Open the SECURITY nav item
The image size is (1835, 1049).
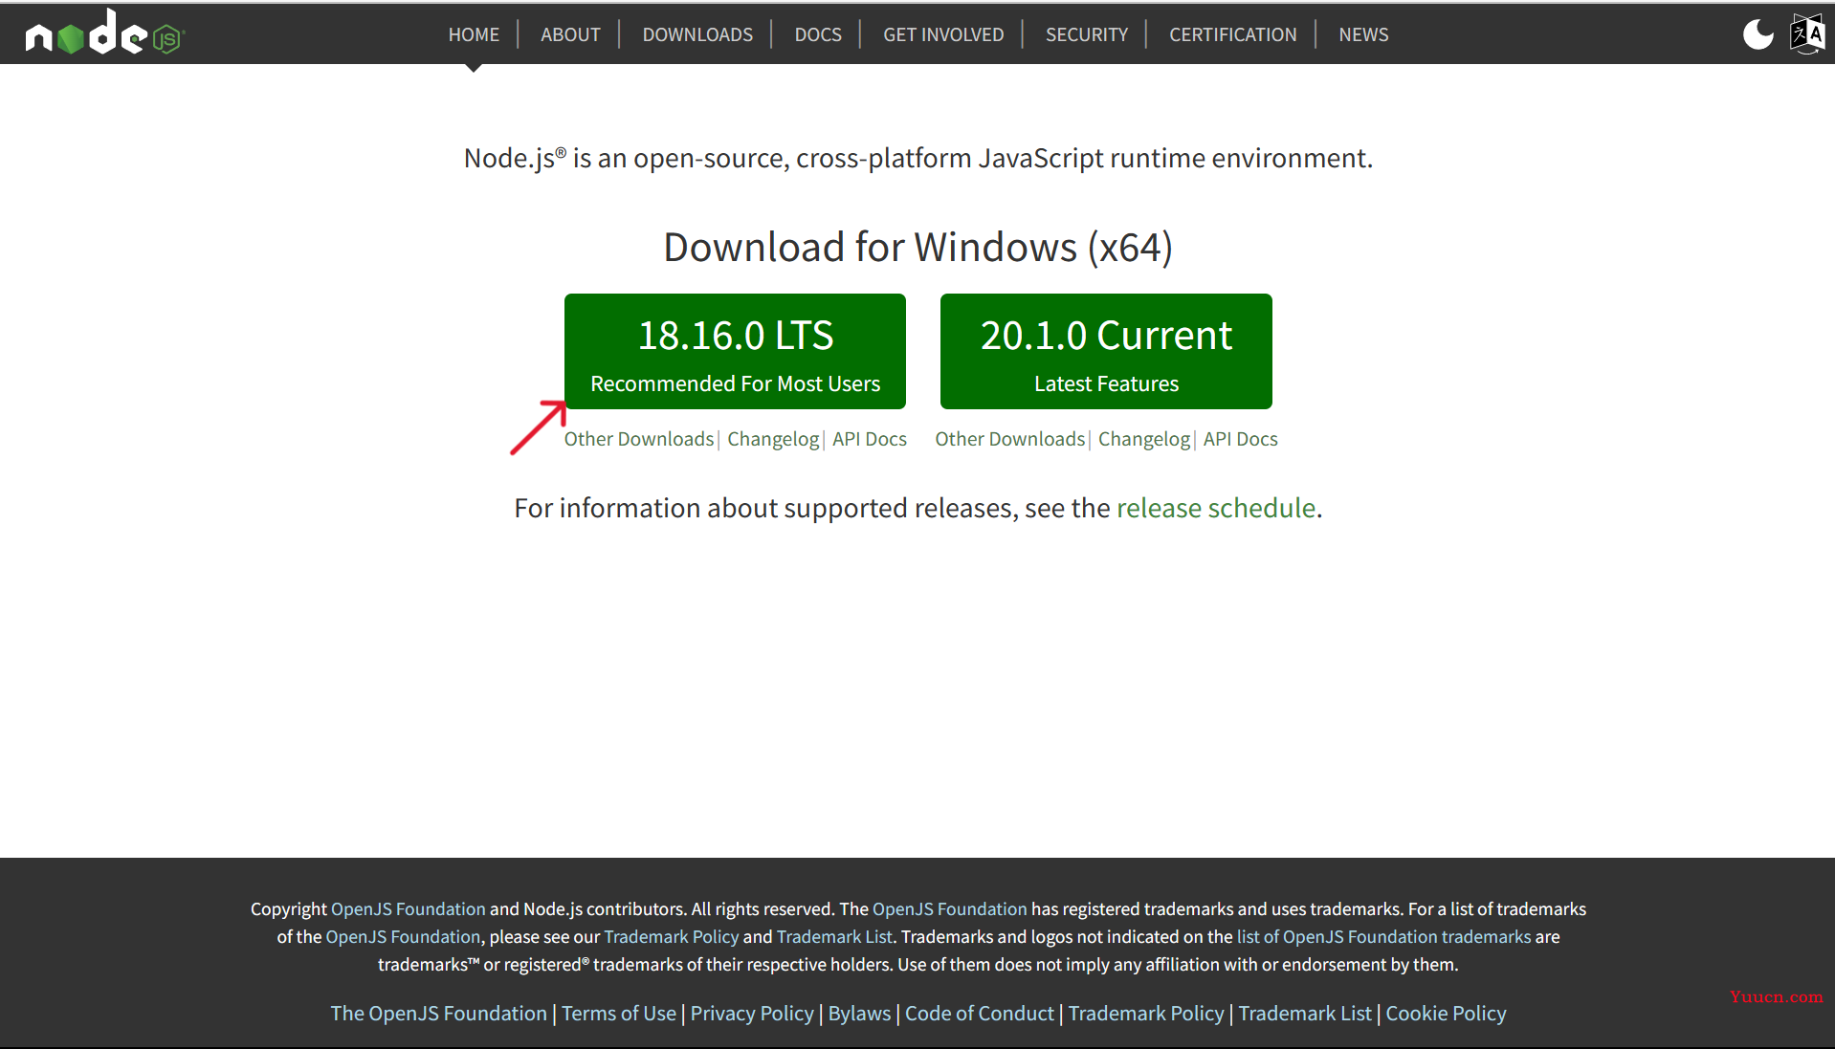coord(1087,34)
